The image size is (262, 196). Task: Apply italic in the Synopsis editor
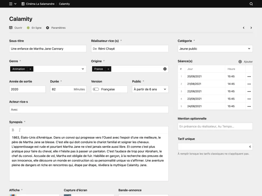click(20, 130)
